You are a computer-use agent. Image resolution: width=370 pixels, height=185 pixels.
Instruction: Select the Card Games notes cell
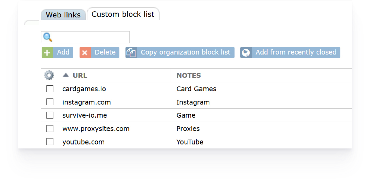click(x=196, y=89)
